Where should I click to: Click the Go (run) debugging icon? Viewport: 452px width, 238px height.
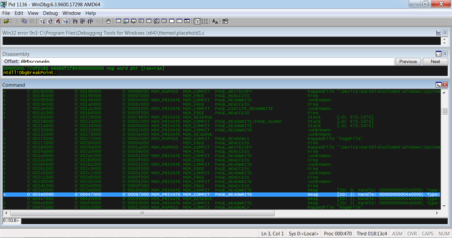[42, 21]
